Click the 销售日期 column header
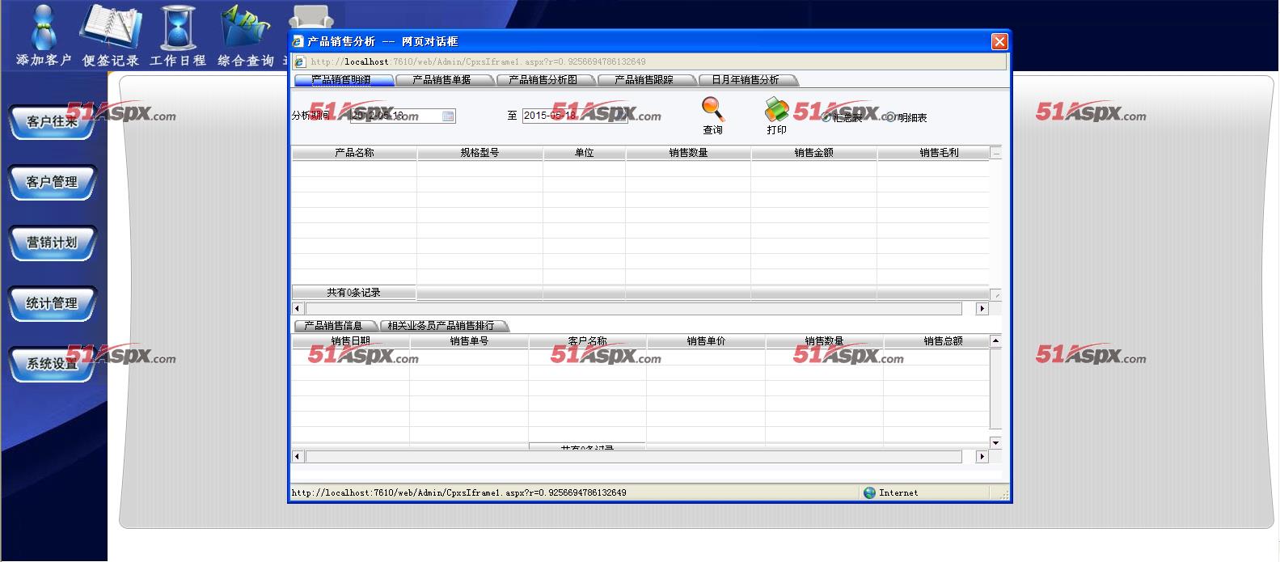The height and width of the screenshot is (562, 1280). (x=350, y=341)
